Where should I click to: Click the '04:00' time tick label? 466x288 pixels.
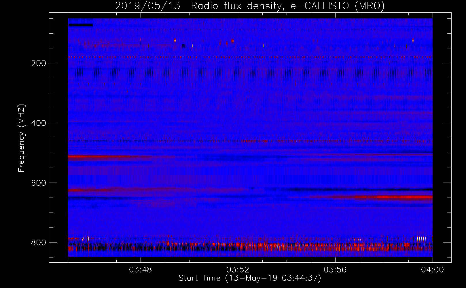click(432, 270)
